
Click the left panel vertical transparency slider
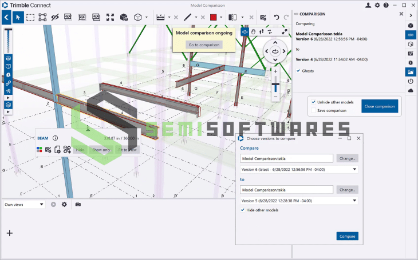click(8, 41)
